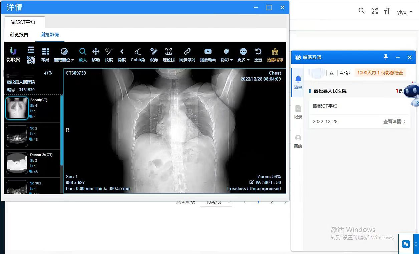
Task: Click the search magnifier icon in the header
Action: pos(362,11)
